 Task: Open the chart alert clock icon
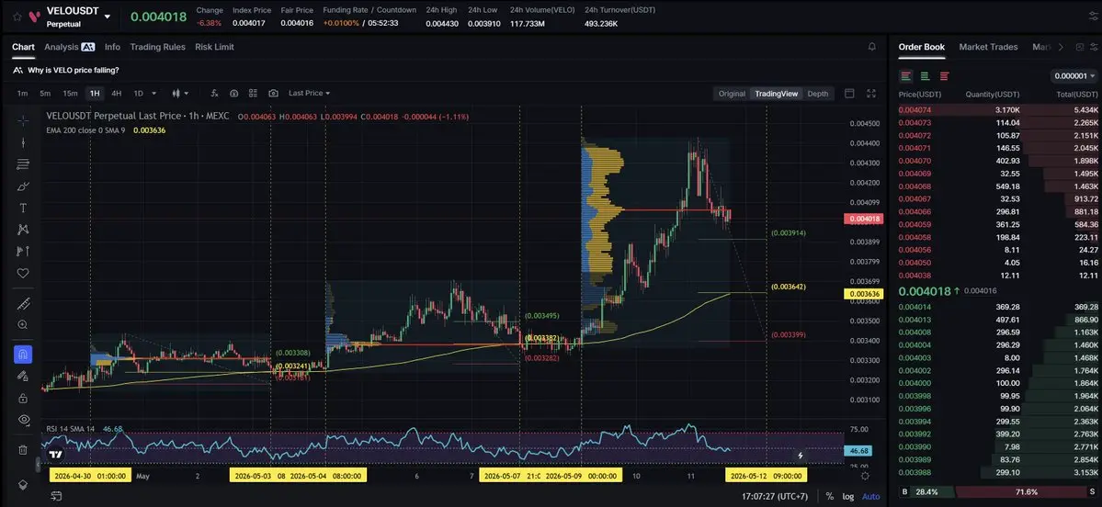click(x=234, y=94)
